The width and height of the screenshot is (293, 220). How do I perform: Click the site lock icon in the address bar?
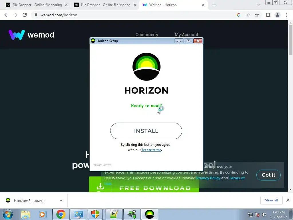(x=36, y=15)
